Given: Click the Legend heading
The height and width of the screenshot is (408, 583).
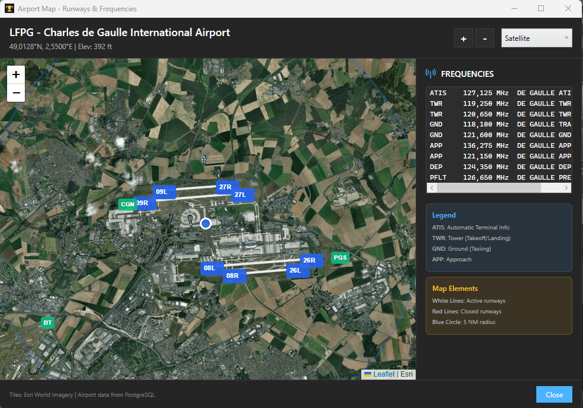Looking at the screenshot, I should pos(443,215).
